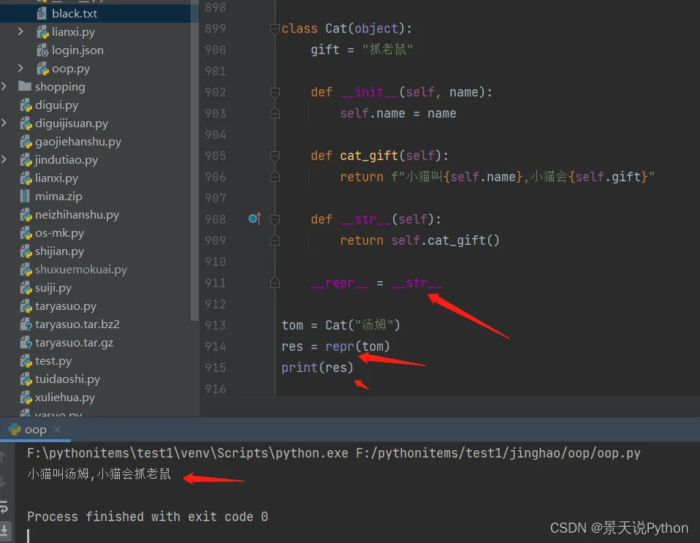
Task: Collapse the Cat class fold marker at line 899
Action: [275, 29]
